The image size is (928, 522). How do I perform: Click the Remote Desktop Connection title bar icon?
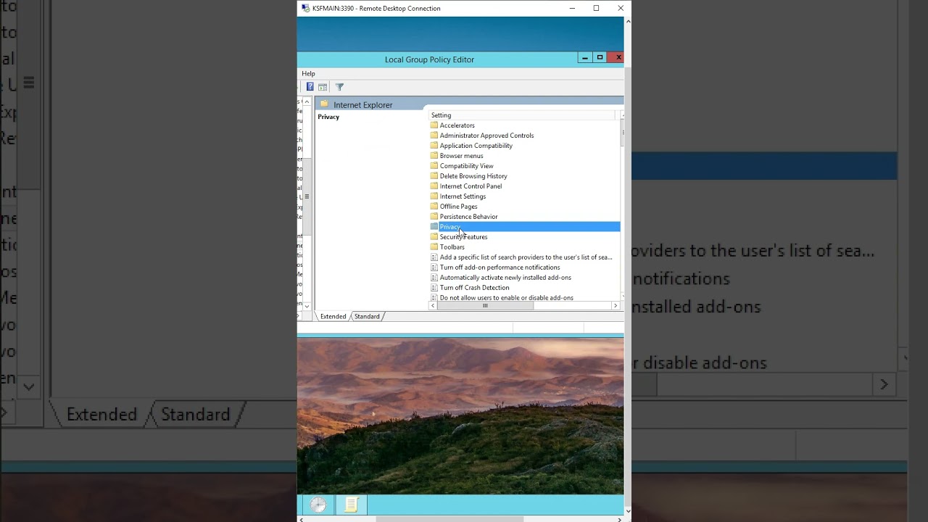pyautogui.click(x=305, y=8)
